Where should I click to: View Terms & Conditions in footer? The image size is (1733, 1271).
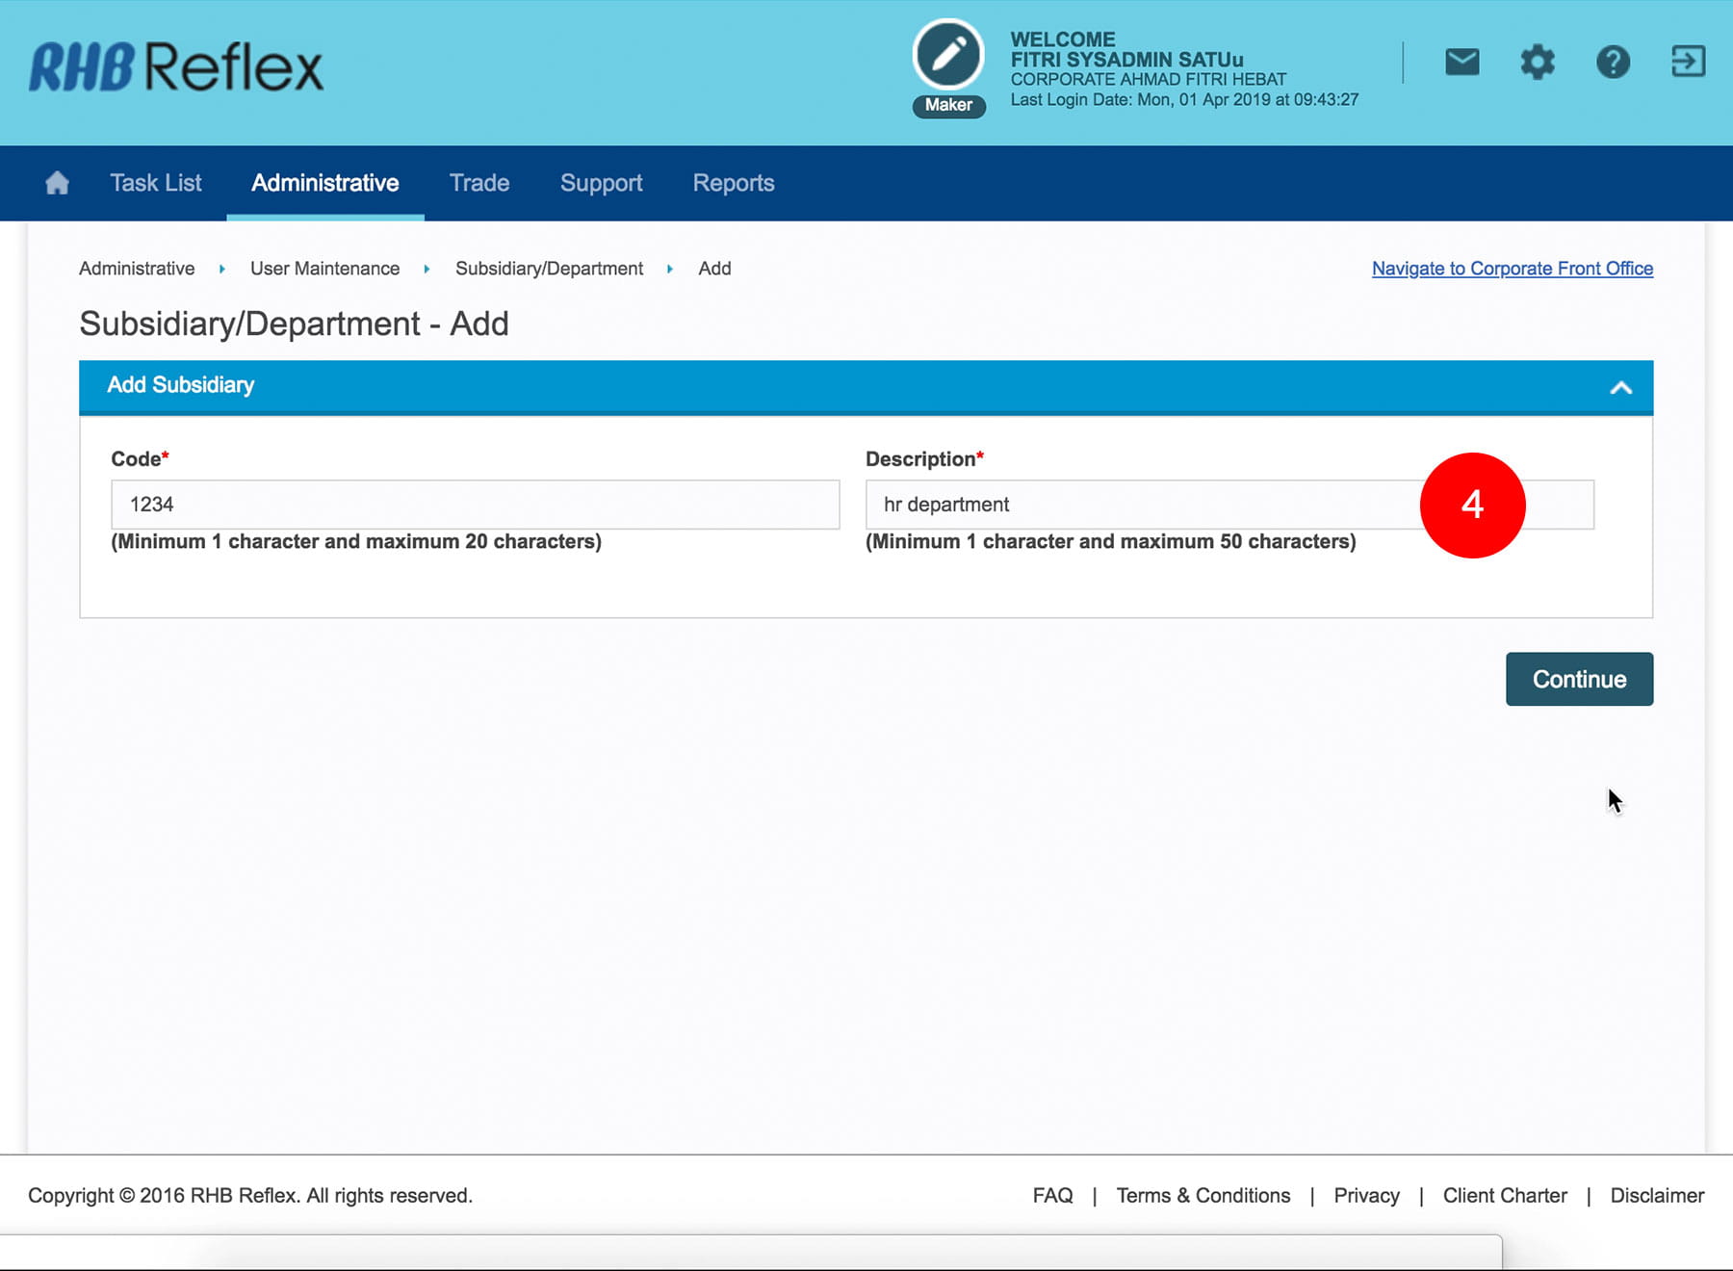pyautogui.click(x=1203, y=1195)
